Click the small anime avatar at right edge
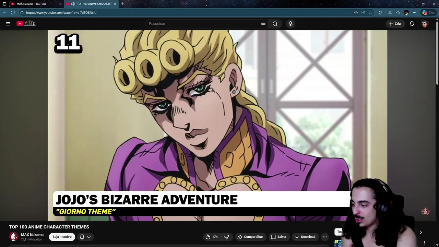This screenshot has height=247, width=439. (x=425, y=211)
